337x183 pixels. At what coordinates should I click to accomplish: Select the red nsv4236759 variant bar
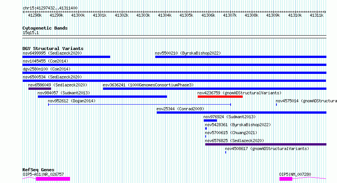(x=220, y=97)
